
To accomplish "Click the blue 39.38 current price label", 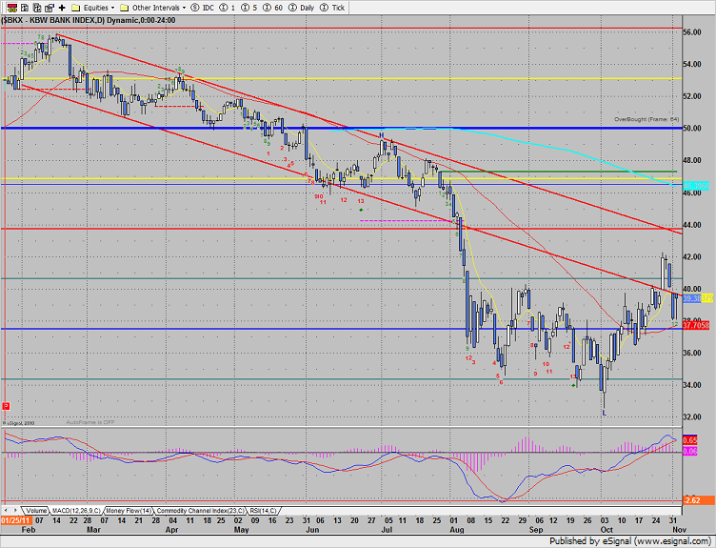I will click(x=692, y=298).
